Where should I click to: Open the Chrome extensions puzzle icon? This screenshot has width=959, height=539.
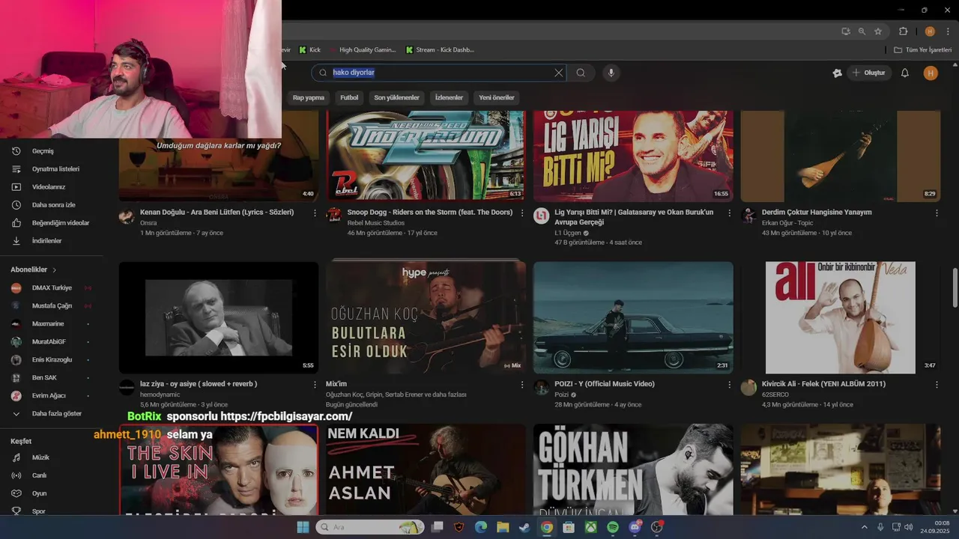(904, 31)
